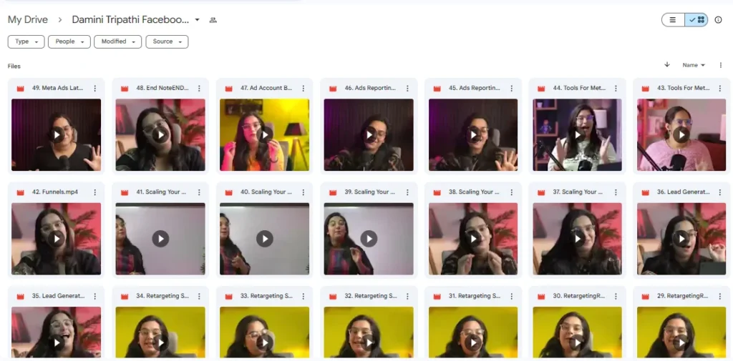Play the 34. Retargeting video thumbnail

pyautogui.click(x=160, y=332)
